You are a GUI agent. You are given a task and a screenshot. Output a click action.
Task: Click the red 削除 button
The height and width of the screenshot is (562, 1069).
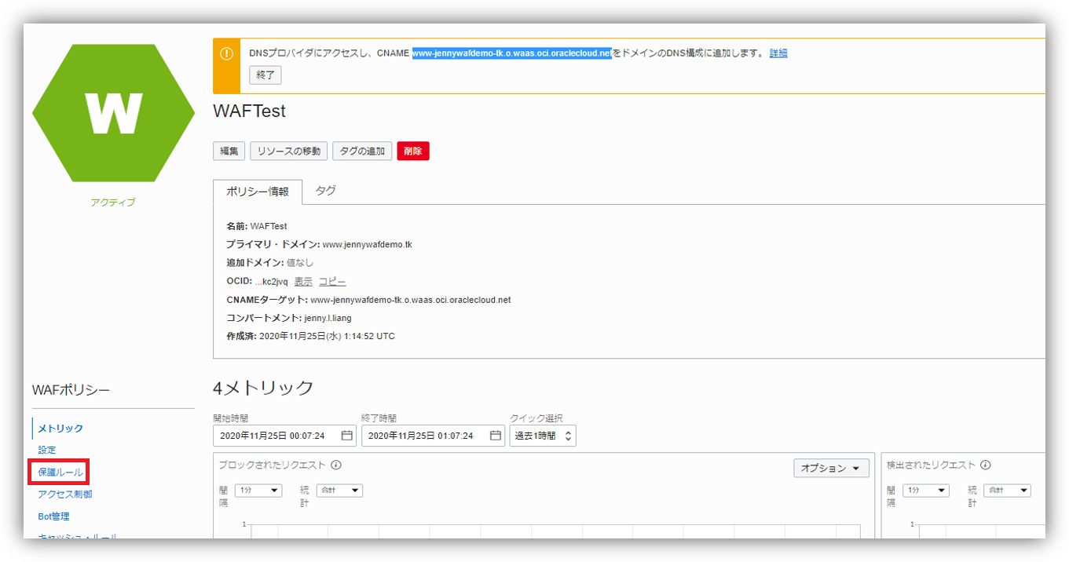click(412, 151)
